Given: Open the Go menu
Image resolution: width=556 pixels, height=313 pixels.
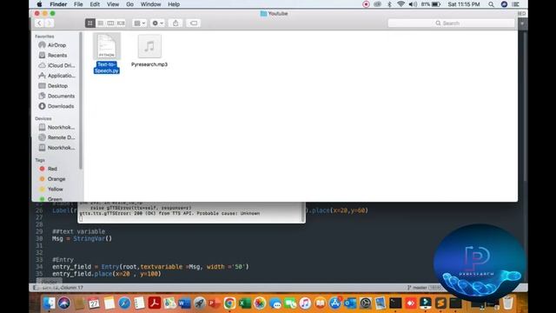Looking at the screenshot, I should pos(129,4).
